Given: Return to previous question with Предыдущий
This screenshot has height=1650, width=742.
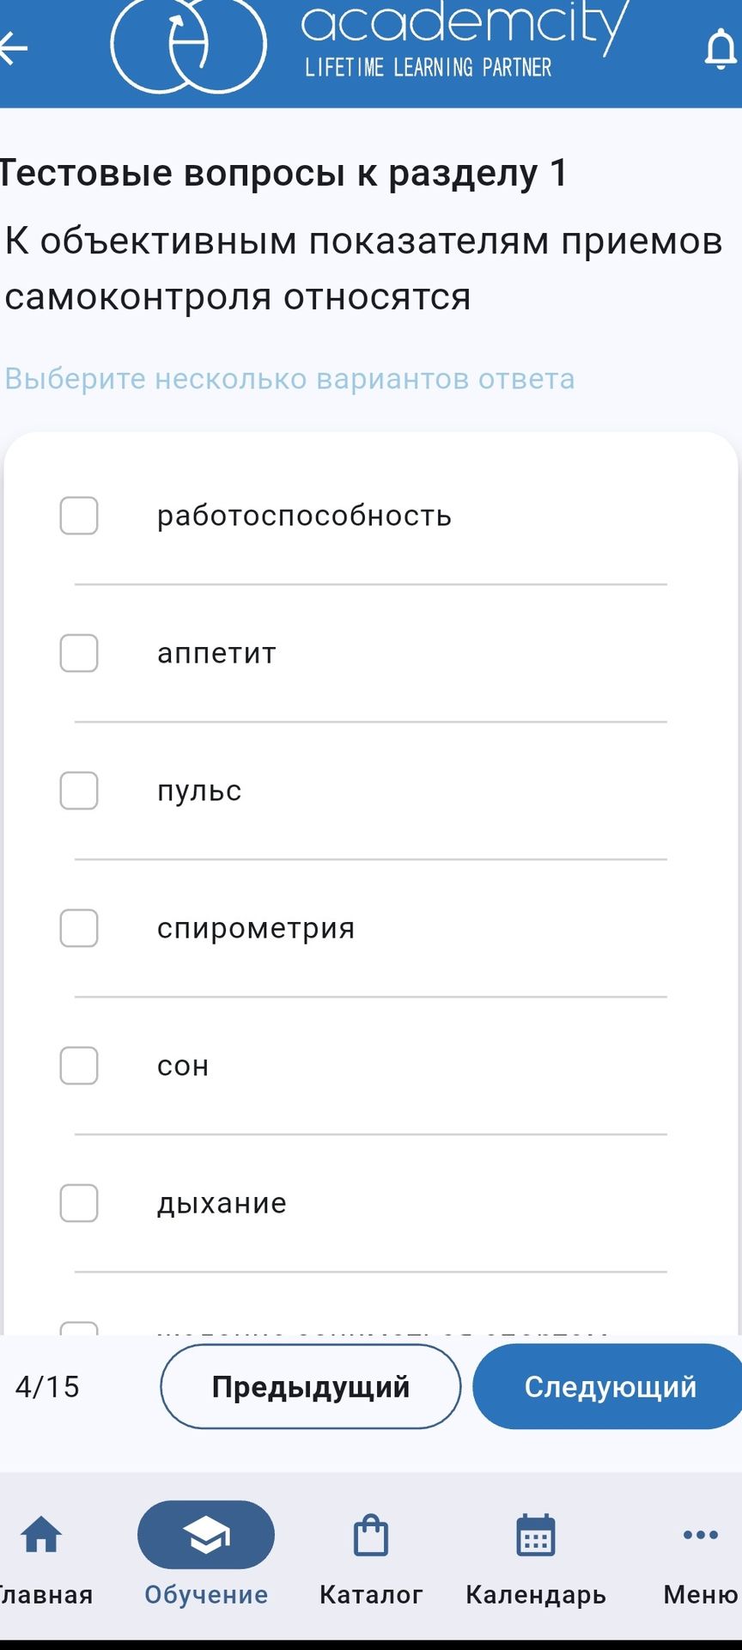Looking at the screenshot, I should pos(311,1386).
